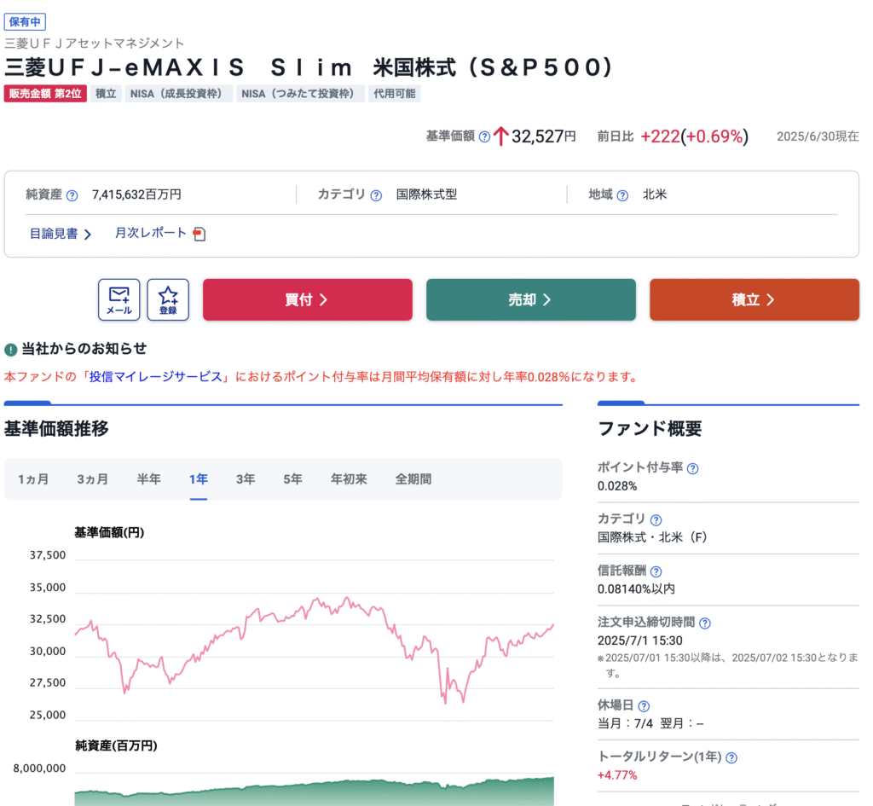Click the 基準価額推移 heading

click(x=56, y=428)
